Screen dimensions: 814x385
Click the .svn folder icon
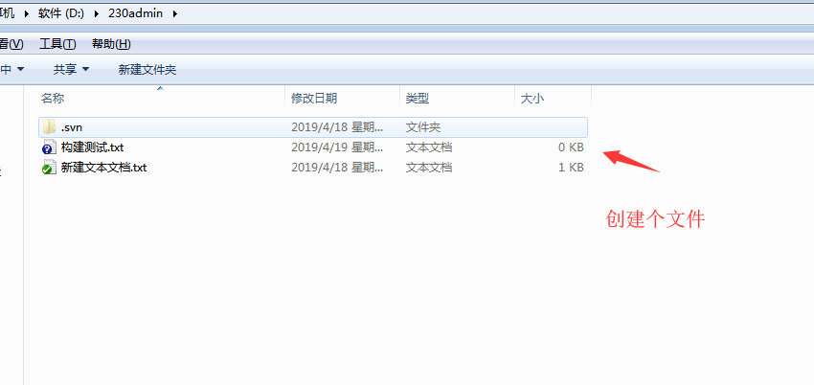click(x=50, y=126)
